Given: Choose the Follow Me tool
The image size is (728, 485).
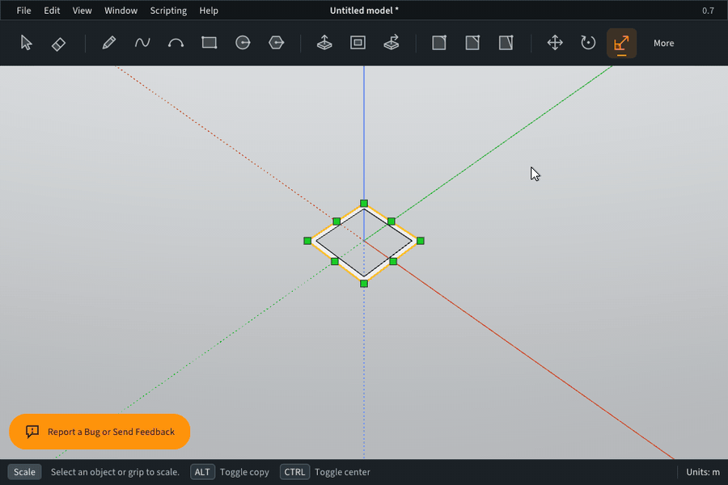Looking at the screenshot, I should (392, 43).
